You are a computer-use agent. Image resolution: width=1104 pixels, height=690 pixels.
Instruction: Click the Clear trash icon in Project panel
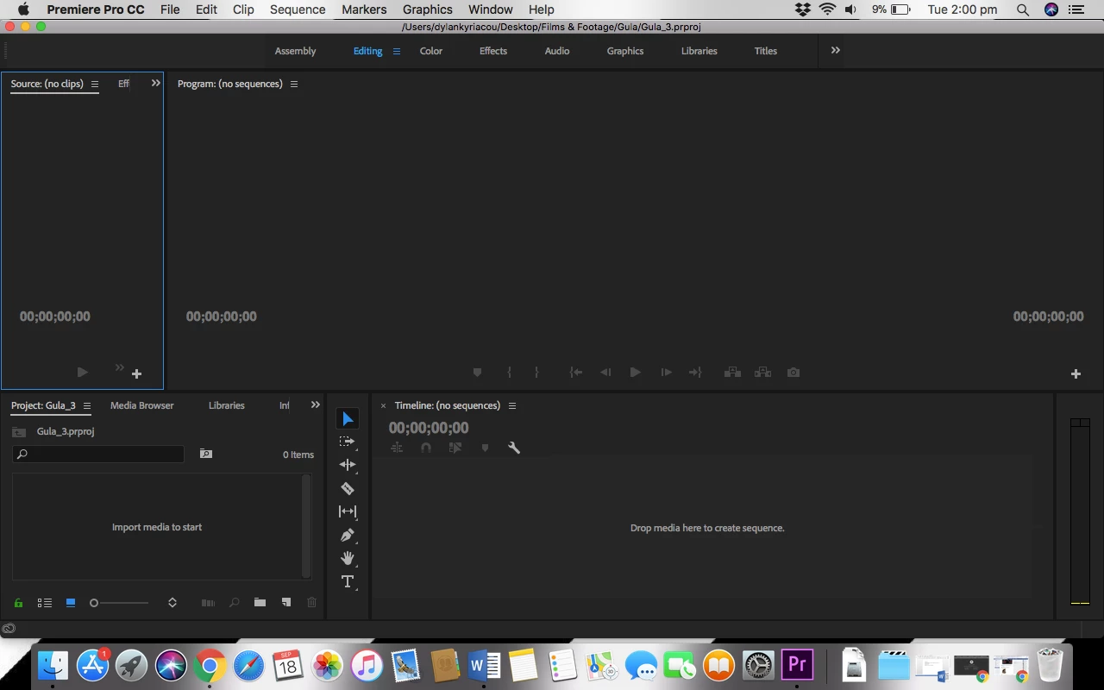coord(312,603)
